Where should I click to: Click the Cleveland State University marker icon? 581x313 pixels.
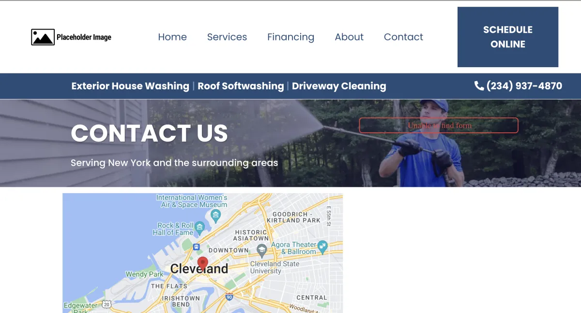261,250
